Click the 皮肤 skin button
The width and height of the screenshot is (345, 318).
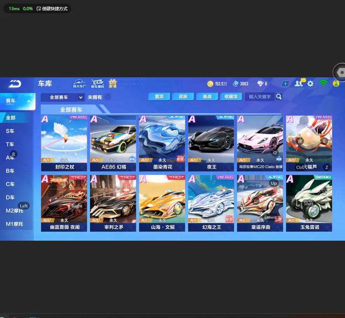pos(183,97)
